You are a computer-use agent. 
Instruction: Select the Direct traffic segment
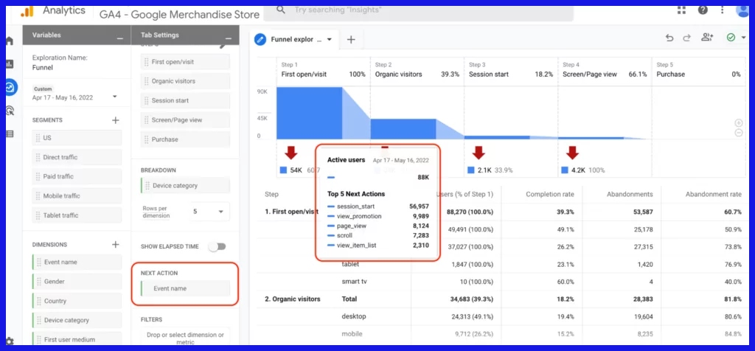[x=77, y=157]
